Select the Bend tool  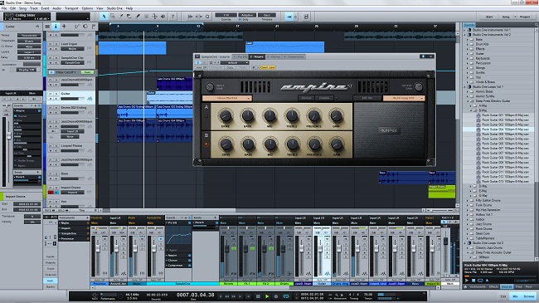point(154,17)
